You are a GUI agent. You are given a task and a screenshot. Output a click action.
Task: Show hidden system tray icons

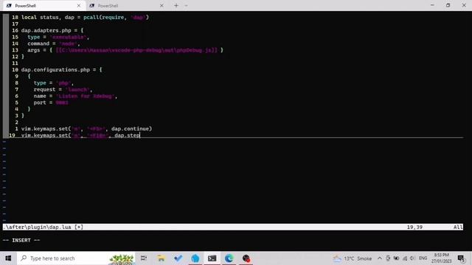[380, 258]
